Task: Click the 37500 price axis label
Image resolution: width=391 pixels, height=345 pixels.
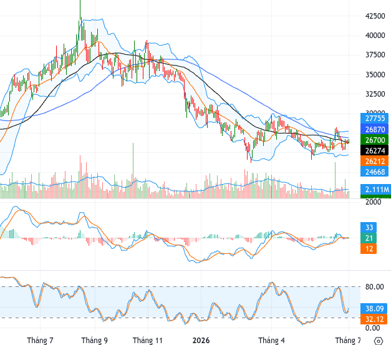Action: 375,55
